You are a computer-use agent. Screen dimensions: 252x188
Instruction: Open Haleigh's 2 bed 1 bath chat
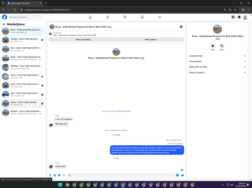(x=23, y=40)
